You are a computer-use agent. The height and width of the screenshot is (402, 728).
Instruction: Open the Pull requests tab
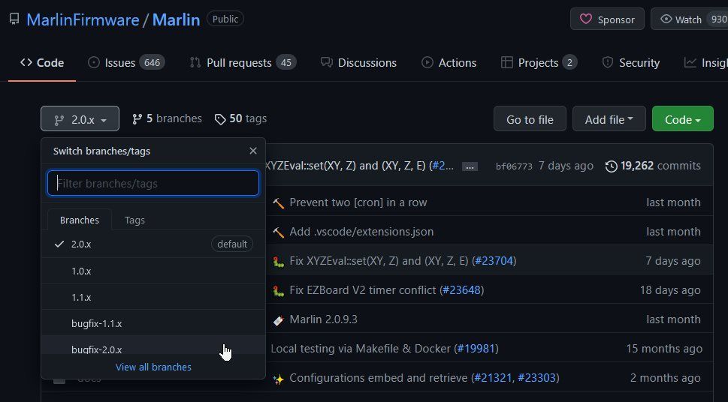pos(243,62)
